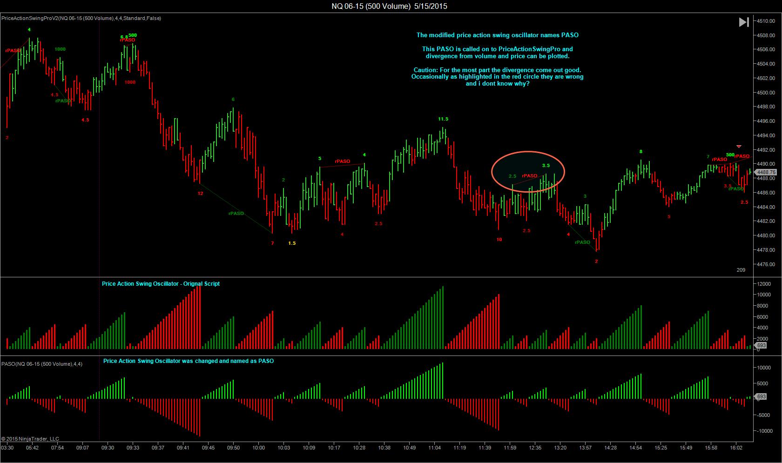This screenshot has width=782, height=463.
Task: Select the small red down-triangle marker
Action: click(739, 147)
